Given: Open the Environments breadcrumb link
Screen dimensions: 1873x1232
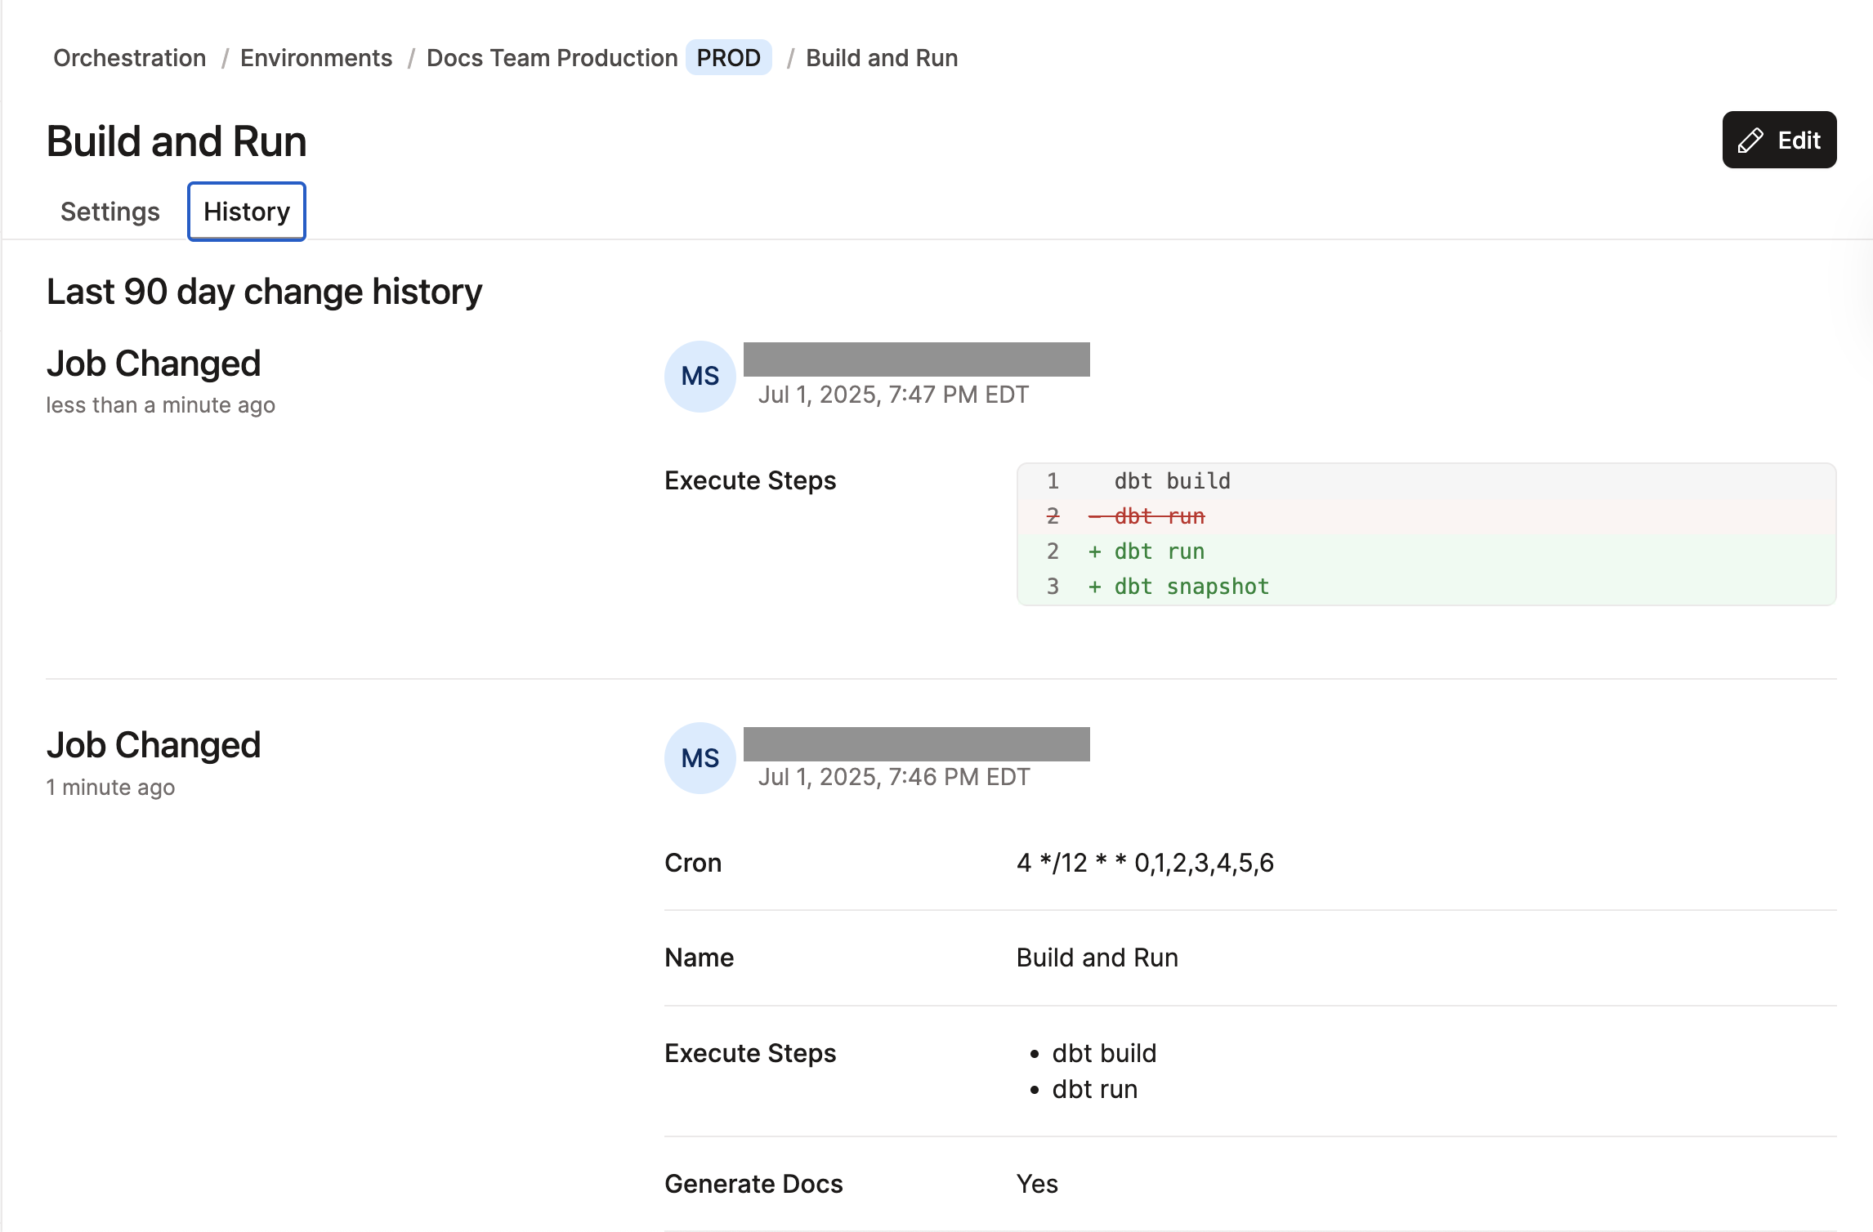Looking at the screenshot, I should [316, 57].
